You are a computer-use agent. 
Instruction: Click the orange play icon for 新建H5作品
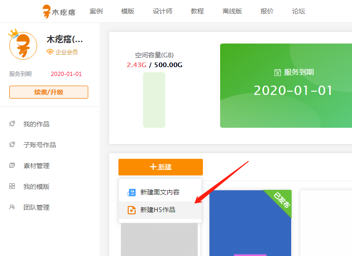point(131,210)
